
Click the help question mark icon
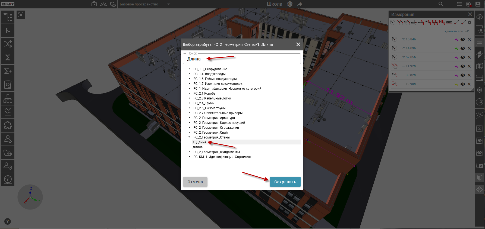click(8, 221)
